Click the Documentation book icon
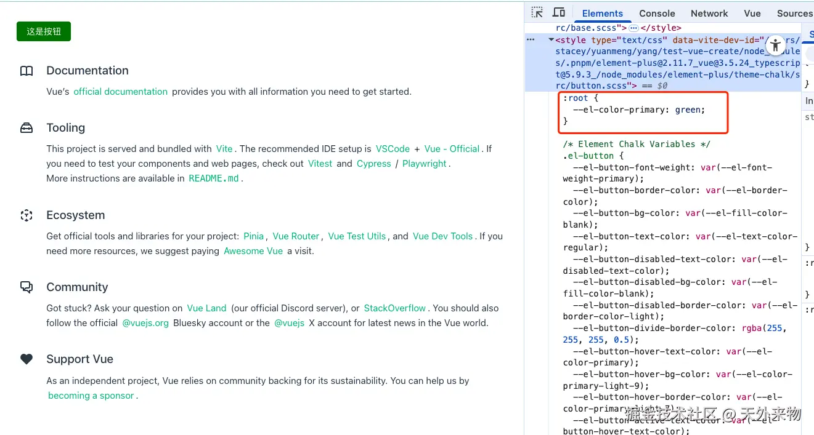This screenshot has height=435, width=814. pyautogui.click(x=26, y=71)
